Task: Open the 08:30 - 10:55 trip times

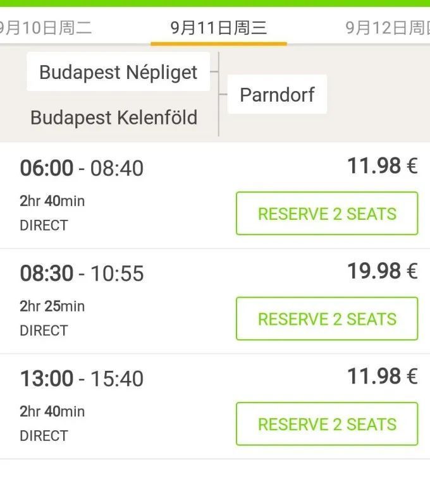Action: coord(82,273)
